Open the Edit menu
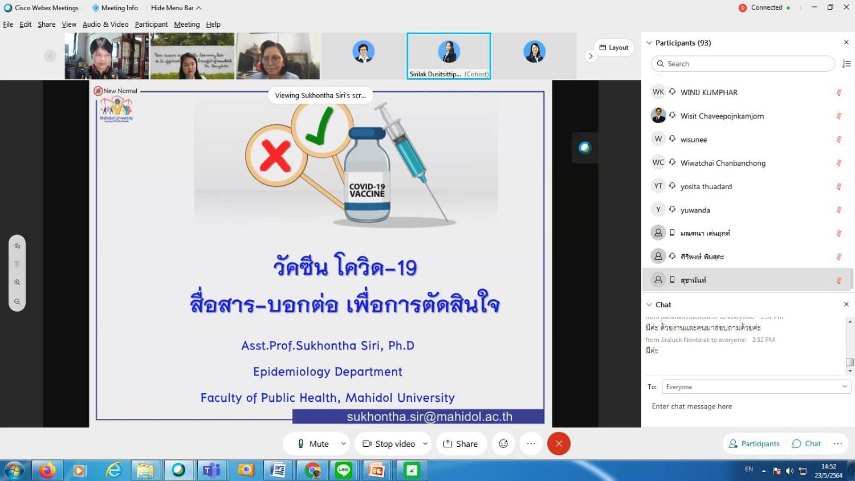The image size is (855, 481). tap(26, 25)
